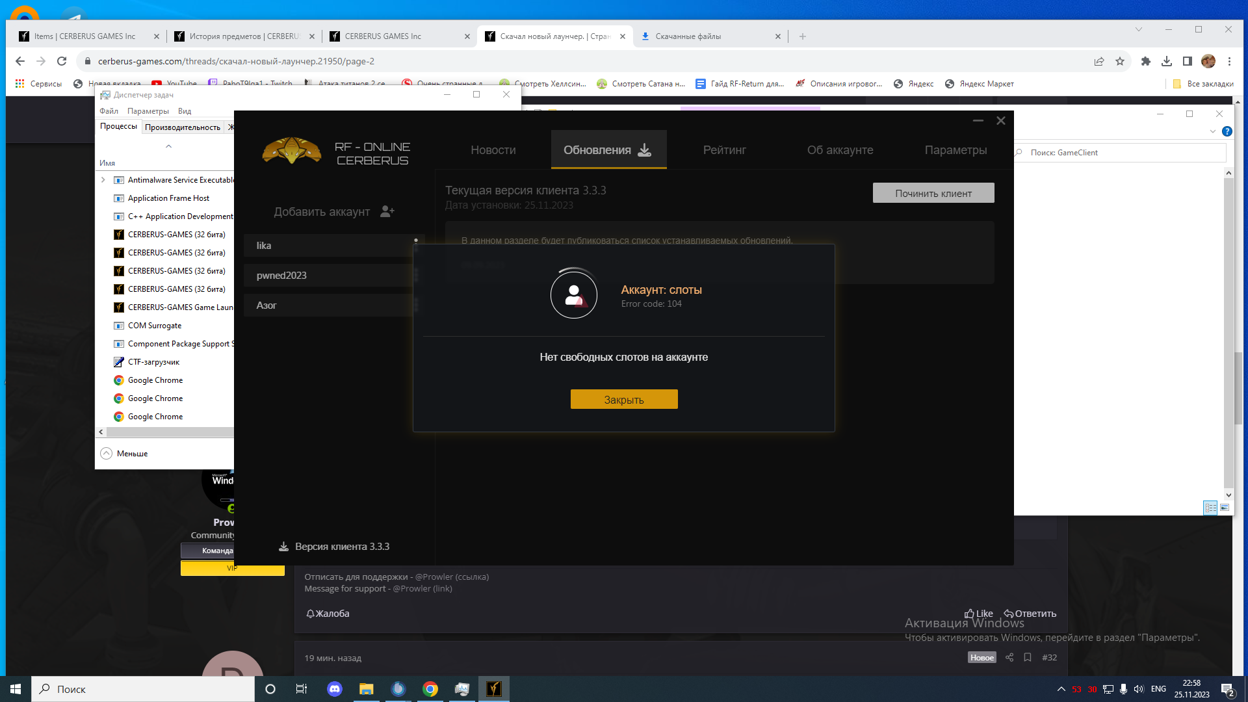1248x702 pixels.
Task: Open Все закладки folder
Action: pyautogui.click(x=1203, y=84)
